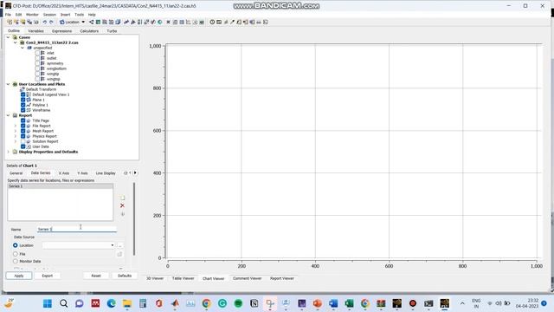
Task: Click the Undo arrow in the toolbar
Action: click(45, 22)
